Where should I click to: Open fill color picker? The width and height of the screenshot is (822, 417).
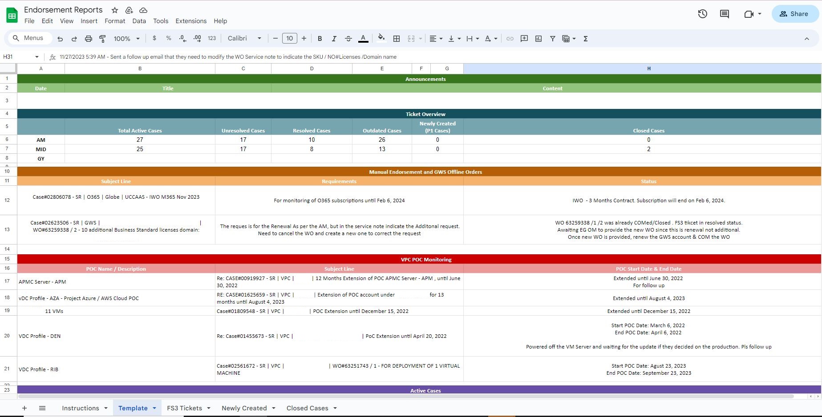coord(381,38)
